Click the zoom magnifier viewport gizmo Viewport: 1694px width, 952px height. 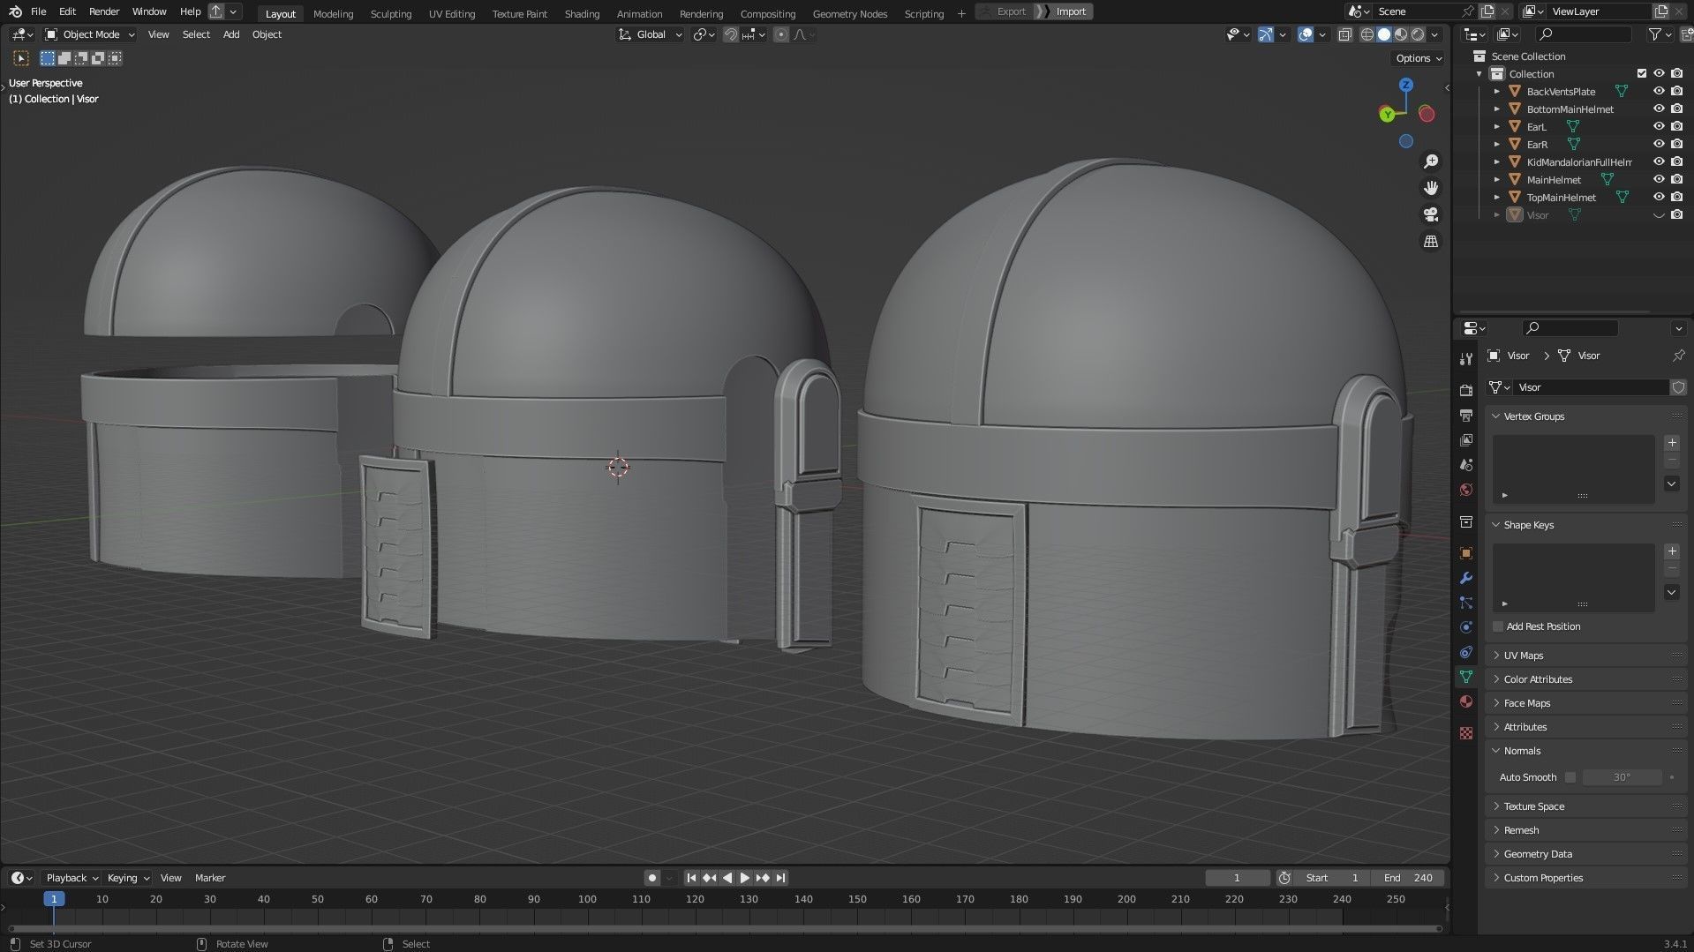click(1431, 161)
